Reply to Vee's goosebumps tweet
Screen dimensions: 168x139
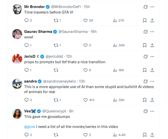(26, 135)
